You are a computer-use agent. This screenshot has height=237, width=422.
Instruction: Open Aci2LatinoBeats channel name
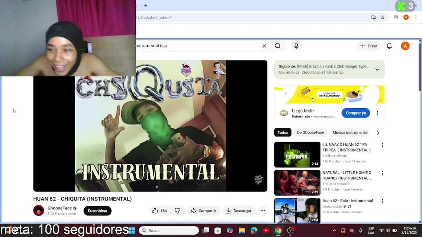(334, 156)
